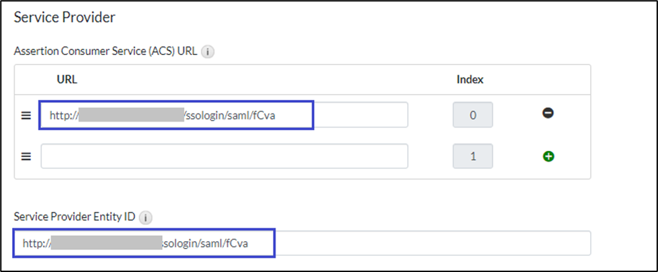This screenshot has width=658, height=272.
Task: Click the Assertion Consumer Service (ACS) URL label
Action: [x=106, y=52]
